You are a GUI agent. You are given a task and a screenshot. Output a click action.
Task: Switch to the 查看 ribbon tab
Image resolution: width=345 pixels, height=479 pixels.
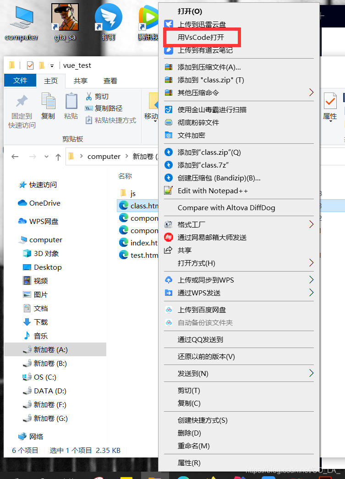110,81
